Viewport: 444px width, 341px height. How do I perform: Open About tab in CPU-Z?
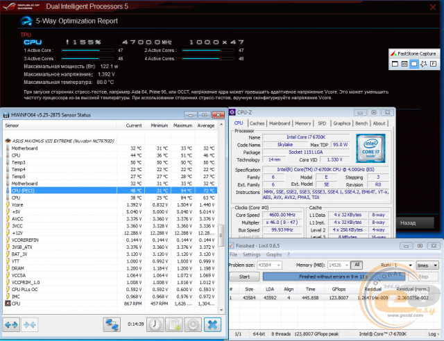point(379,123)
